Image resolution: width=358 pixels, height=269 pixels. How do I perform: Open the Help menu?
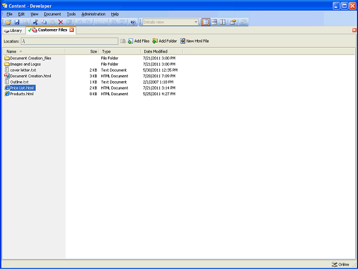tap(115, 14)
